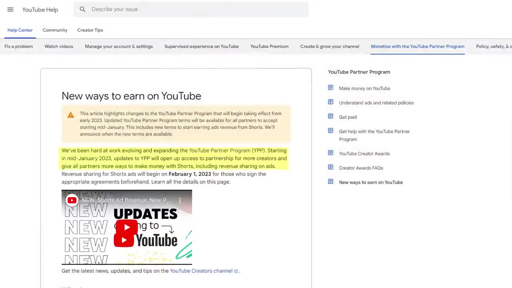Open Monetize with the YouTube Partner Program
Screen dimensions: 512x288
[418, 46]
